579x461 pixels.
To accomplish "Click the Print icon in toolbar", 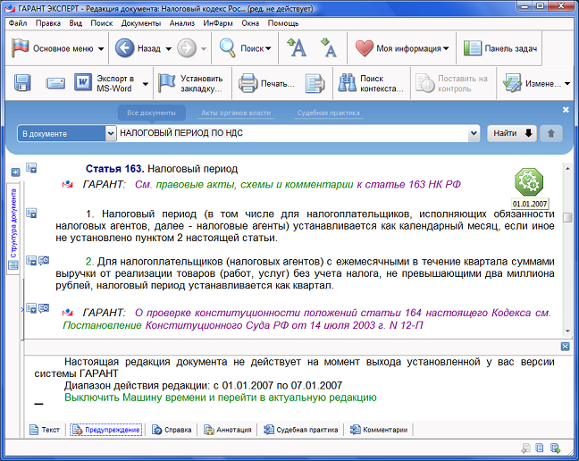I will tap(248, 84).
